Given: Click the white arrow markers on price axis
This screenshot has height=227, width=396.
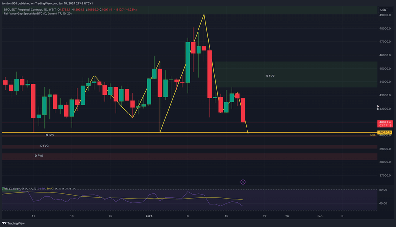Looking at the screenshot, I should coord(378,108).
